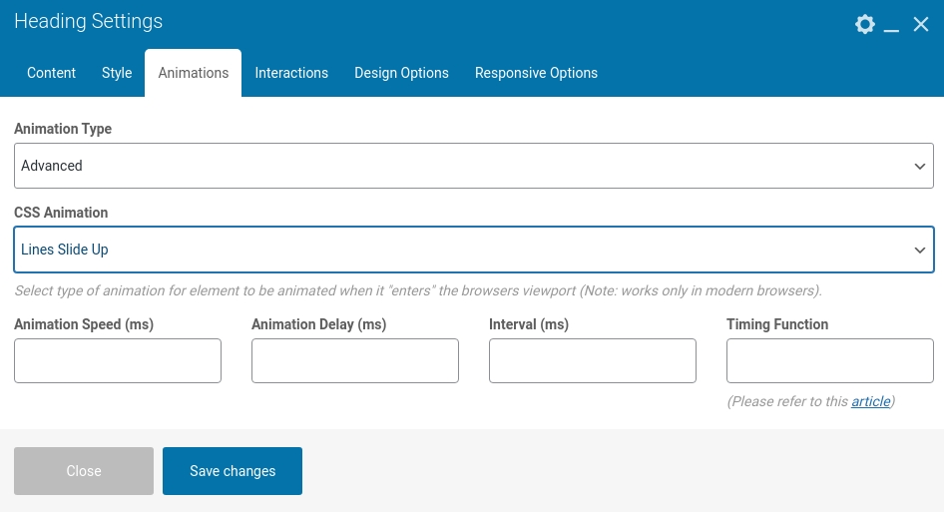Switch to the Content tab
Image resolution: width=944 pixels, height=512 pixels.
51,73
